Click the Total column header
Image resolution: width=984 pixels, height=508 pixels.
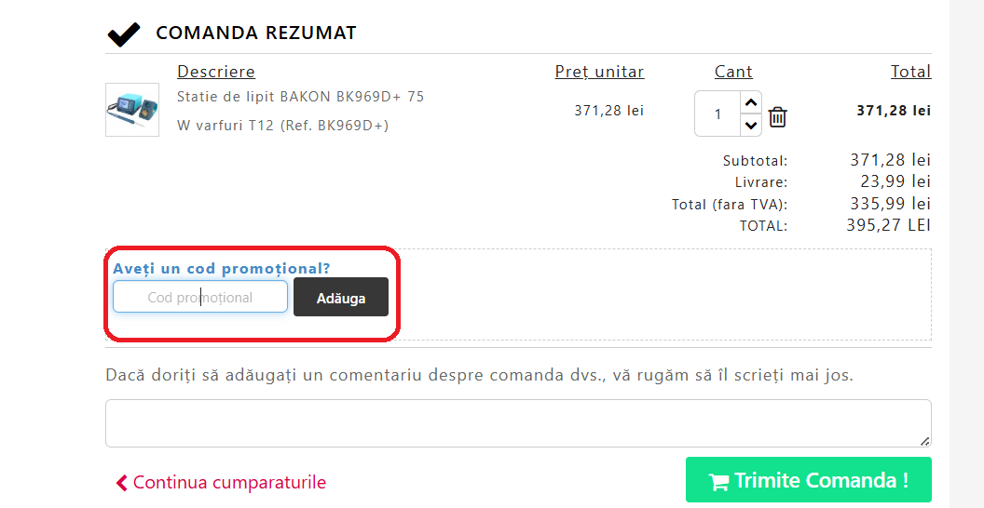point(910,72)
